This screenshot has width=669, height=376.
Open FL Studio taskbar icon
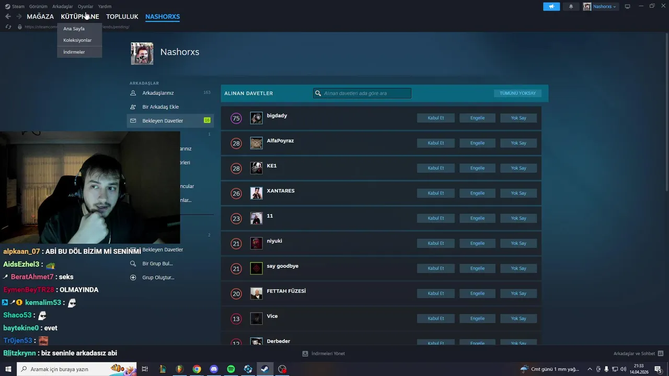click(179, 369)
